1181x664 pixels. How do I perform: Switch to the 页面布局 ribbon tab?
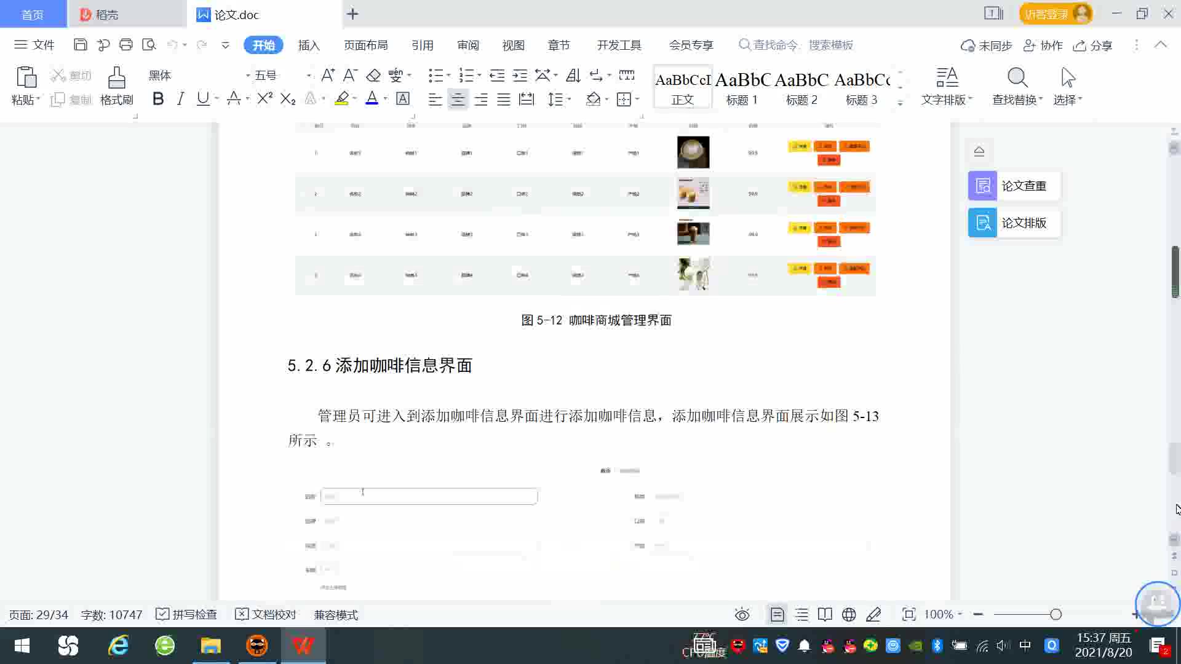365,45
